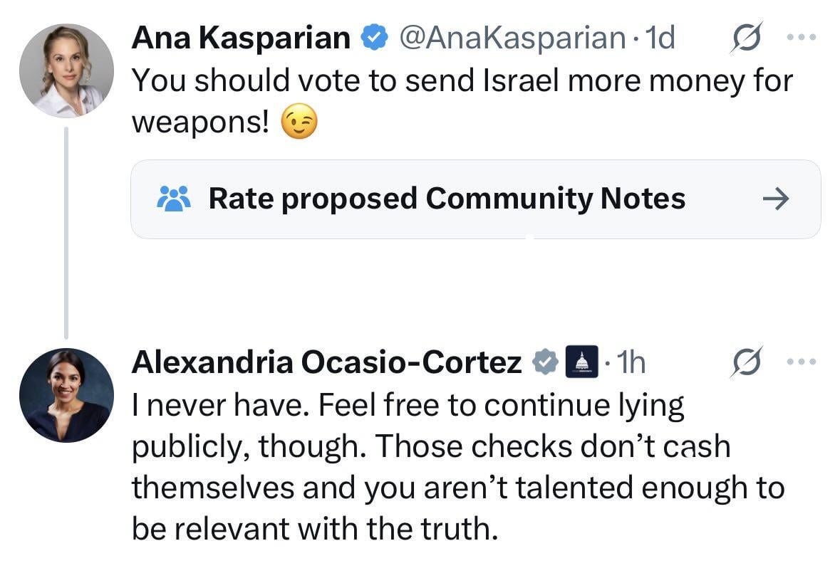This screenshot has height=583, width=840.
Task: Open Alexandria Ocasio-Cortez's profile picture
Action: tap(66, 395)
